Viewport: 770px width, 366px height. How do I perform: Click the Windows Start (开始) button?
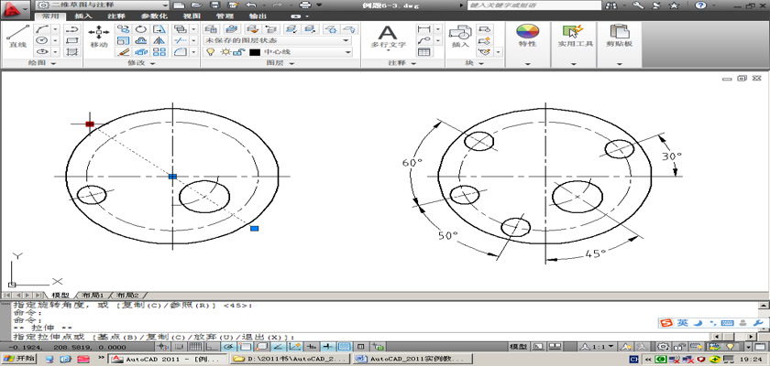click(x=19, y=359)
